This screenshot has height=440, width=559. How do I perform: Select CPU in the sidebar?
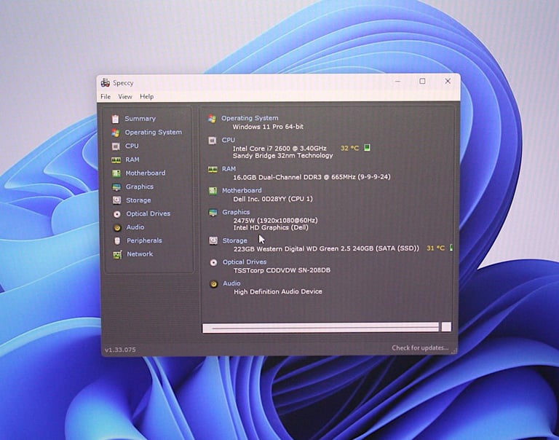pos(132,146)
